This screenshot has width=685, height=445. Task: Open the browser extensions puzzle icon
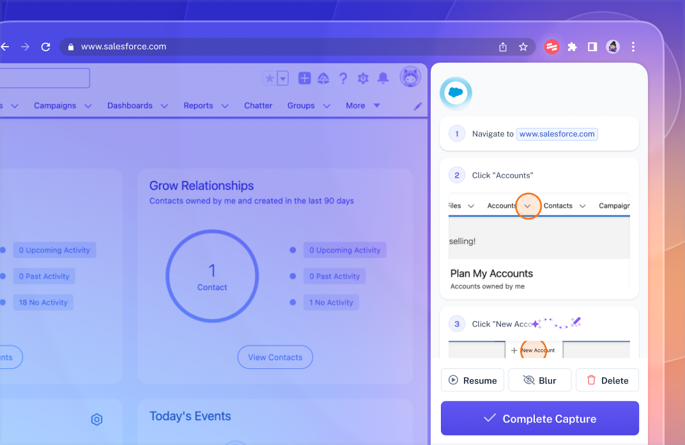[x=572, y=47]
